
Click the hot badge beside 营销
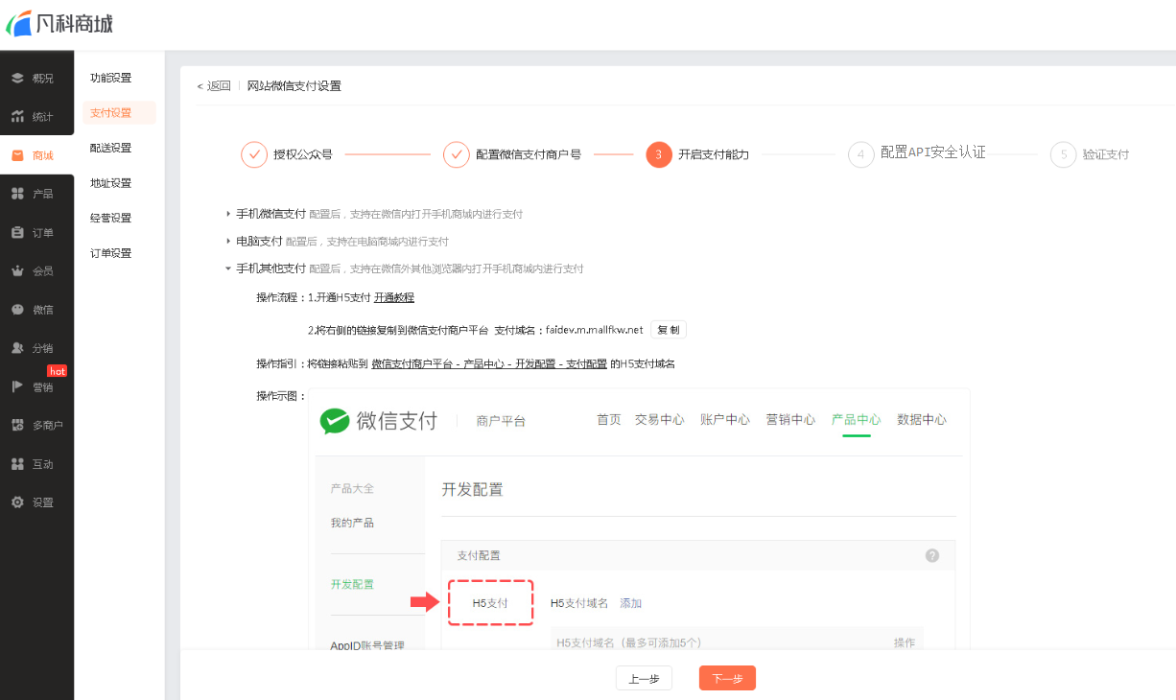click(58, 371)
